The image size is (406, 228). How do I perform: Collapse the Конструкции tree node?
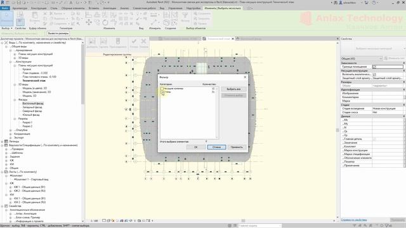(x=11, y=61)
